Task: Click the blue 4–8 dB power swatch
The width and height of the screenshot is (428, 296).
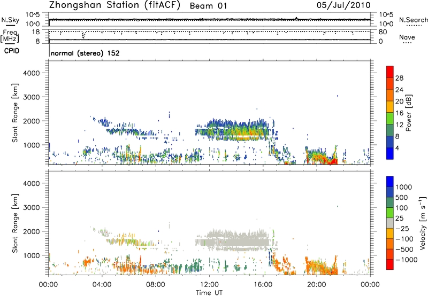Action: pos(390,142)
